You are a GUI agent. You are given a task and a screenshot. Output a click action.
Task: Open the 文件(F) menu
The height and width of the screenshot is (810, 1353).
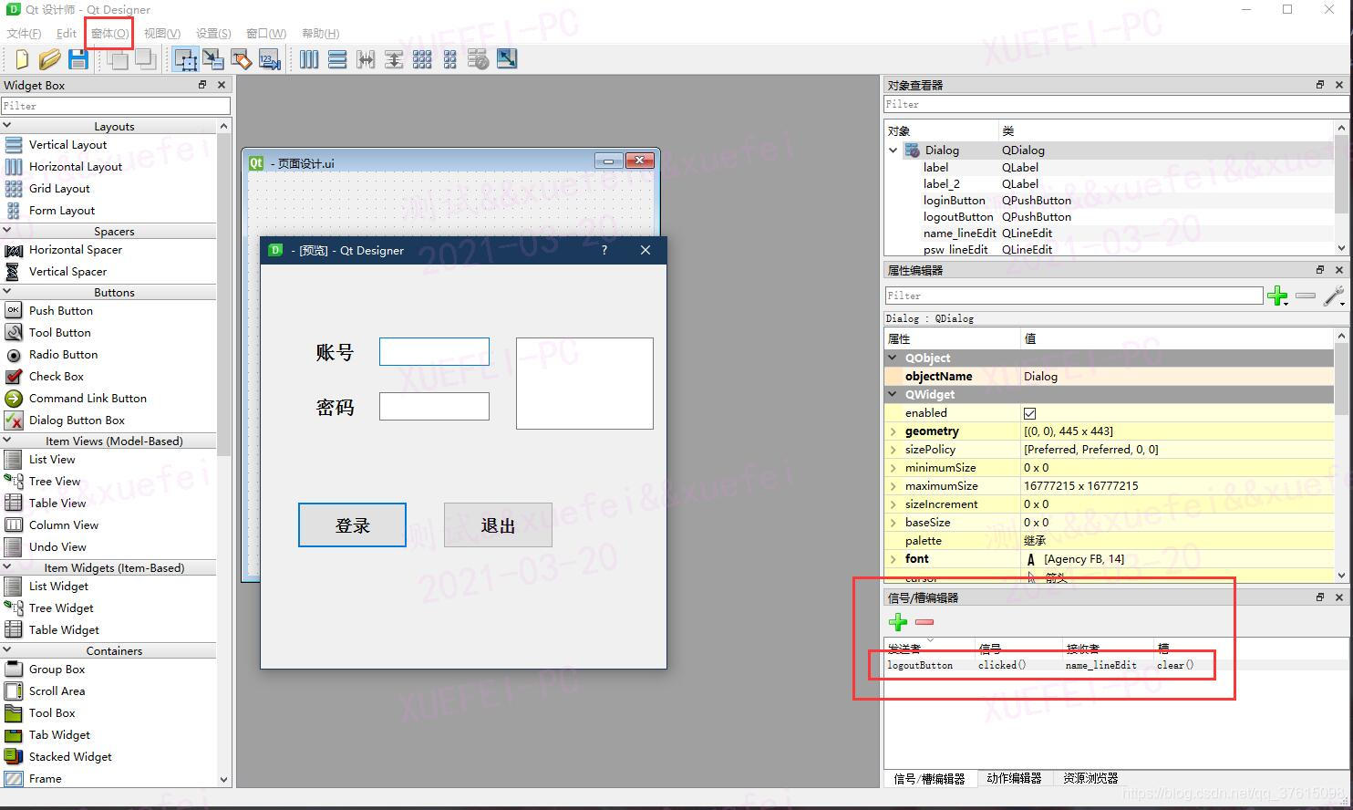pos(24,34)
